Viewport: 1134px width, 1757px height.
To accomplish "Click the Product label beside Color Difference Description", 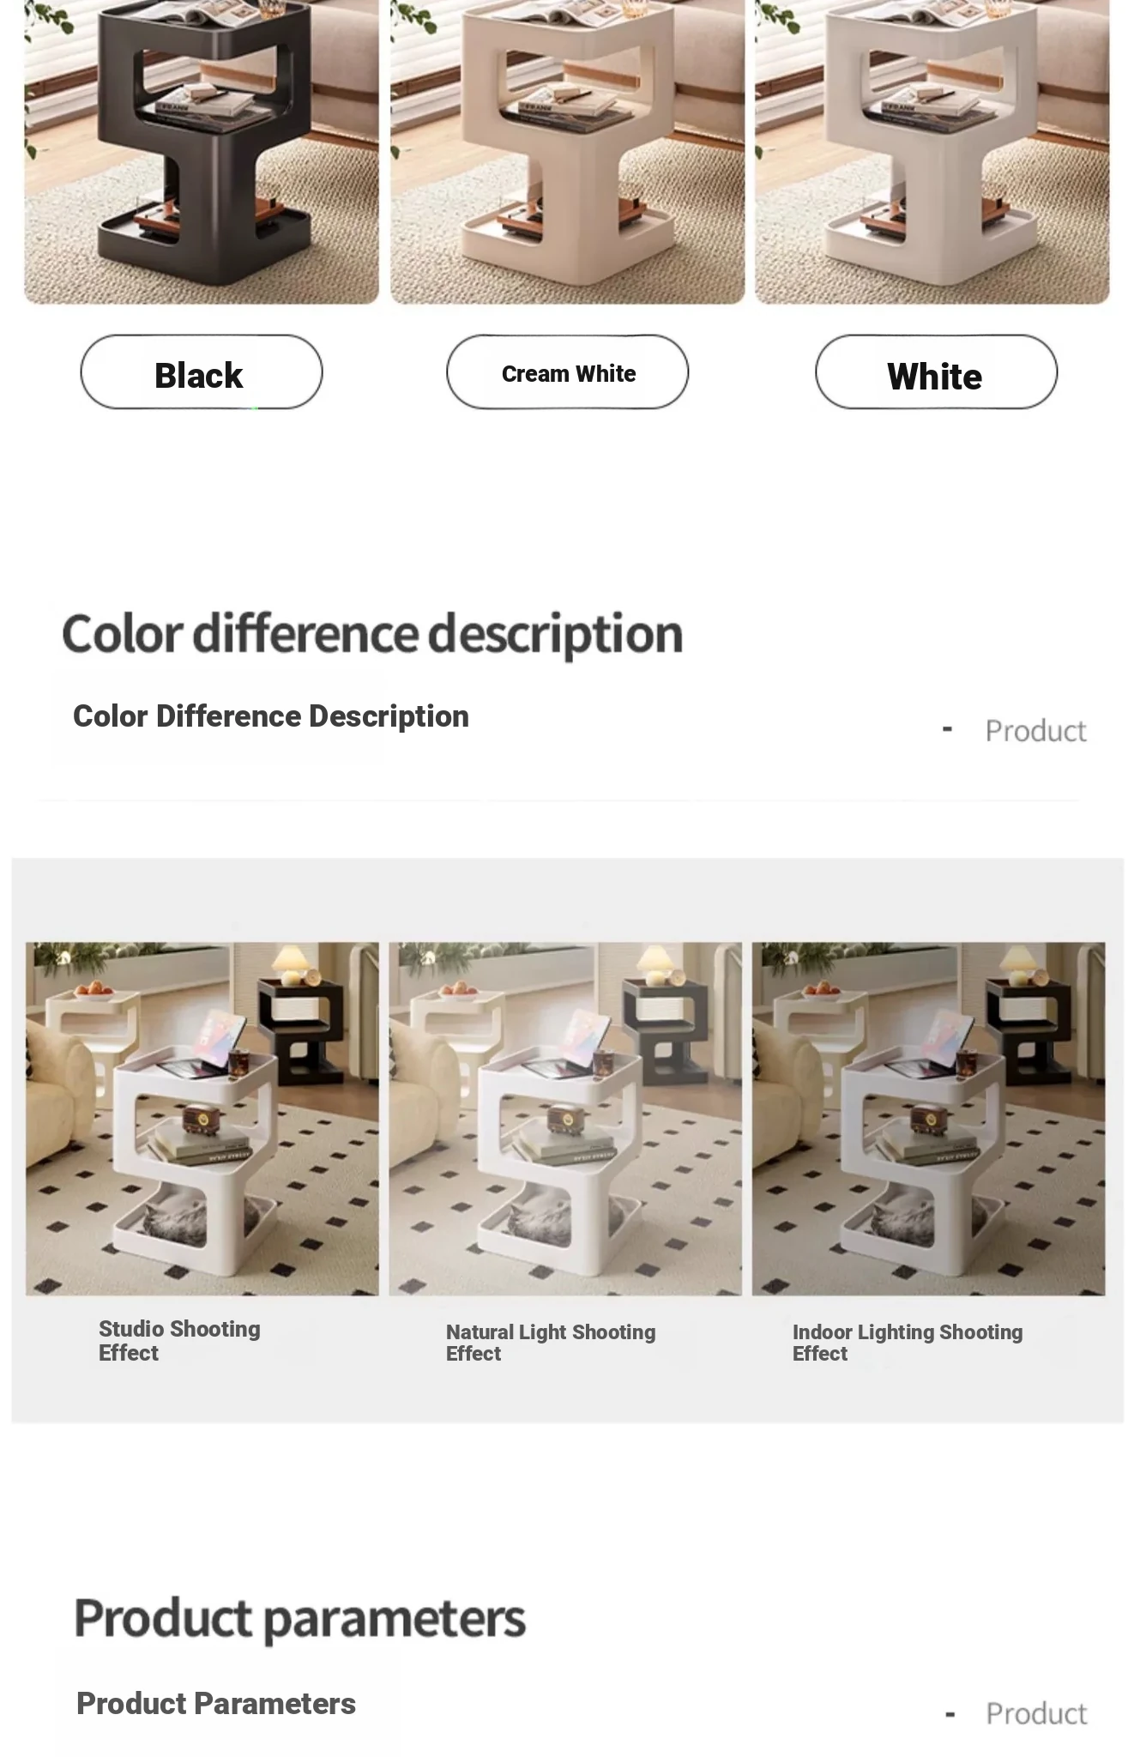I will [1035, 731].
